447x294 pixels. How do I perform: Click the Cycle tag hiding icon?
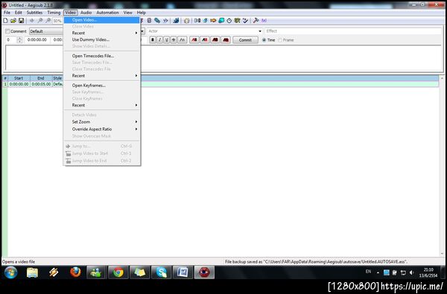point(264,21)
